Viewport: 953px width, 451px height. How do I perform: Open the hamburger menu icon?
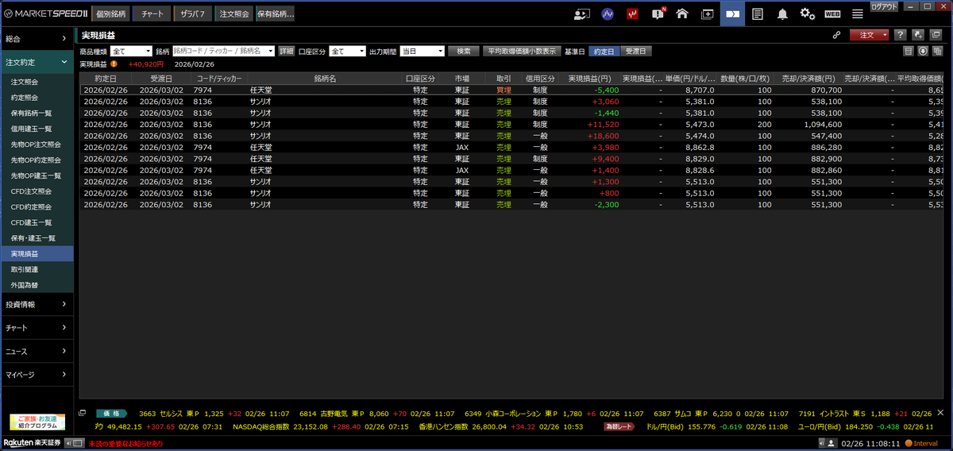pos(858,13)
